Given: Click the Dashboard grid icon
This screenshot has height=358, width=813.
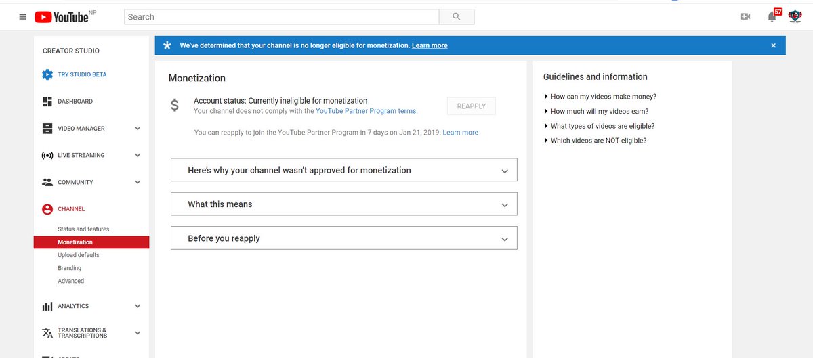Looking at the screenshot, I should click(47, 102).
